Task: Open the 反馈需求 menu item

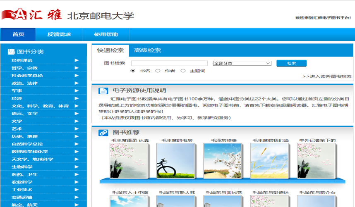Action: pyautogui.click(x=59, y=34)
